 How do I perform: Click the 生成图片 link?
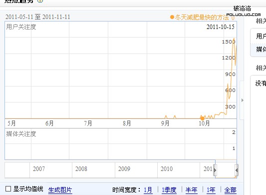click(60, 190)
